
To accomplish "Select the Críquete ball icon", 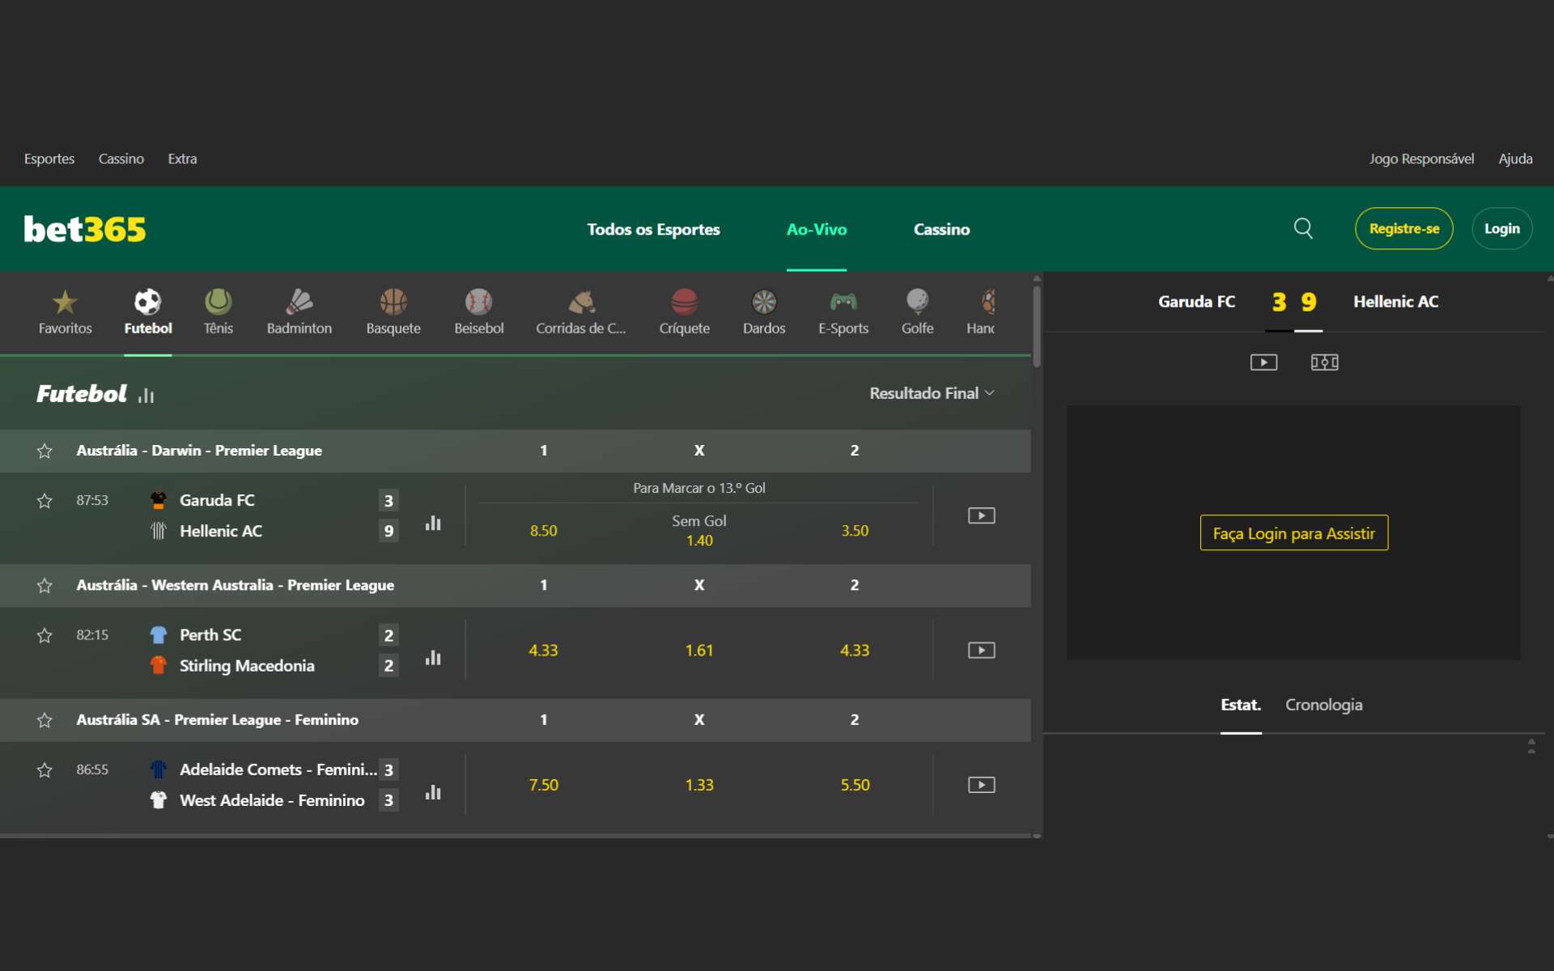I will pyautogui.click(x=684, y=303).
